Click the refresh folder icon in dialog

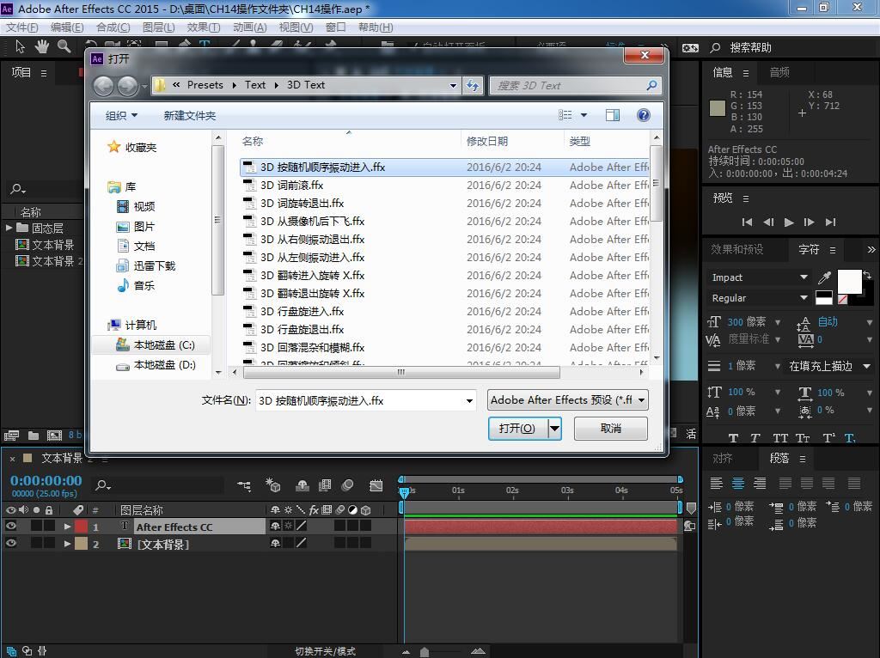(474, 85)
